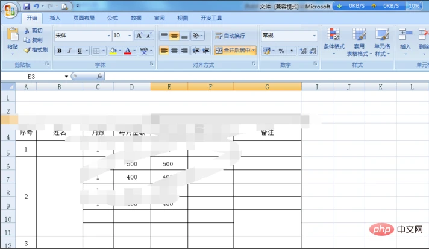Copy the selection (复制)

pos(33,40)
